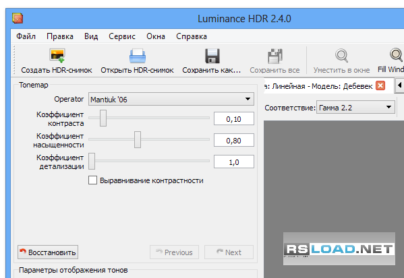
Task: Open the Справка menu
Action: pos(192,36)
